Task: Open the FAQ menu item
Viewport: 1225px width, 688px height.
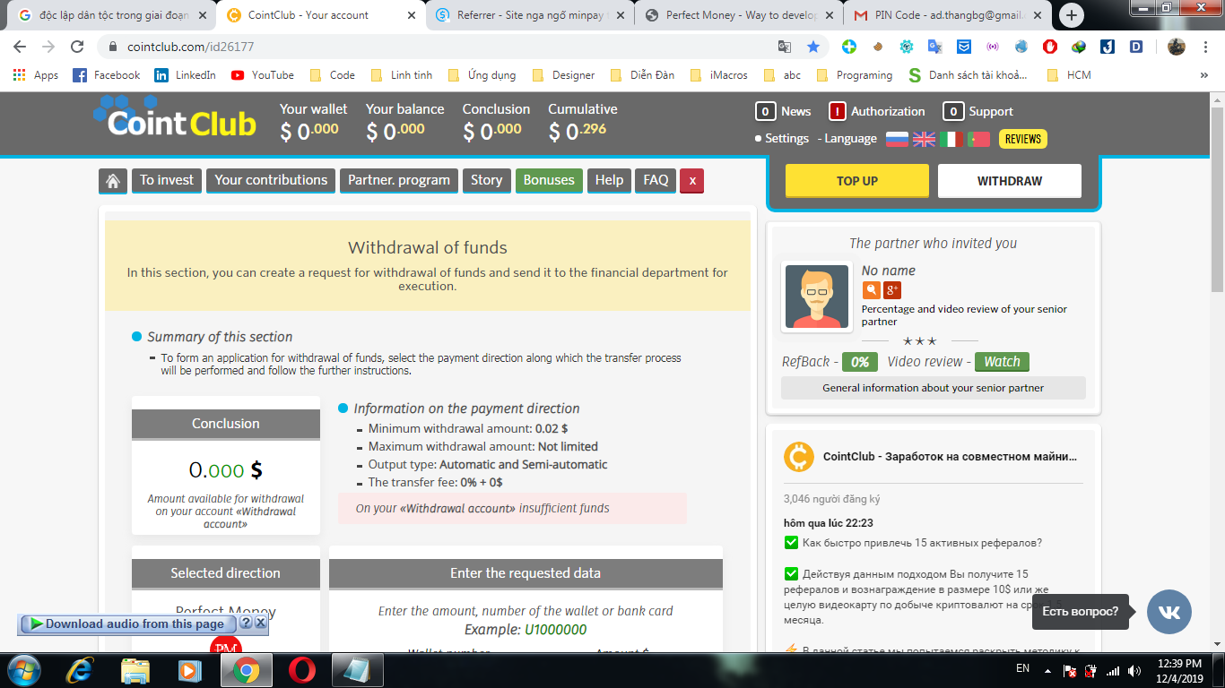Action: [656, 181]
